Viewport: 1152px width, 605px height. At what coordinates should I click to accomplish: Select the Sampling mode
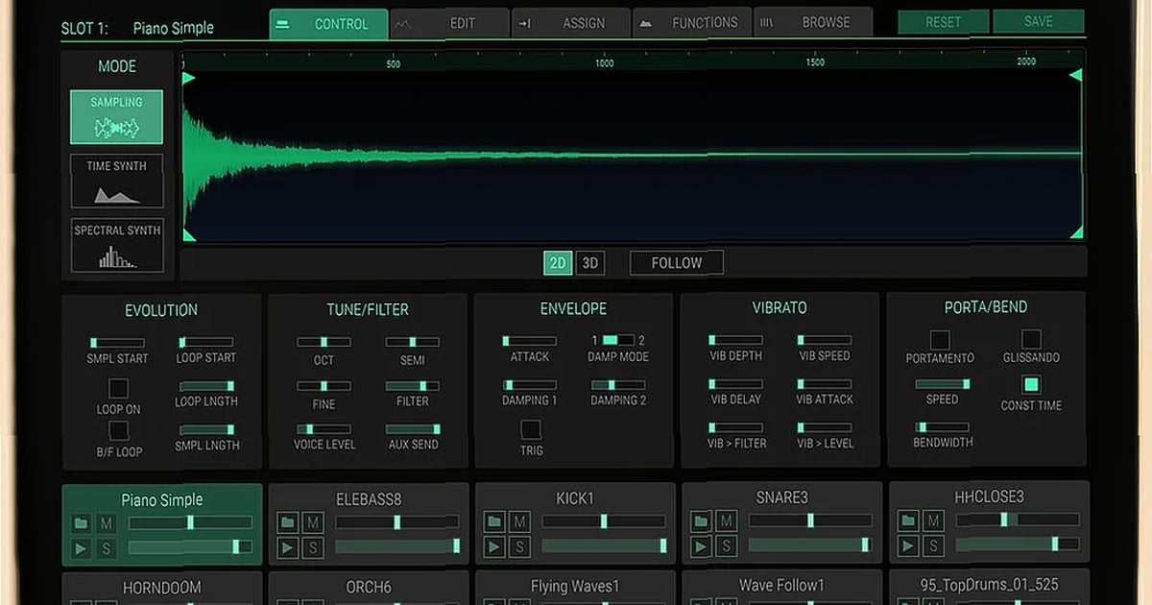pos(115,115)
